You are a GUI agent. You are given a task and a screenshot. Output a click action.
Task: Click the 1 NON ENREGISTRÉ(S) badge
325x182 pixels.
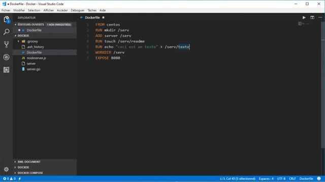[x=59, y=25]
